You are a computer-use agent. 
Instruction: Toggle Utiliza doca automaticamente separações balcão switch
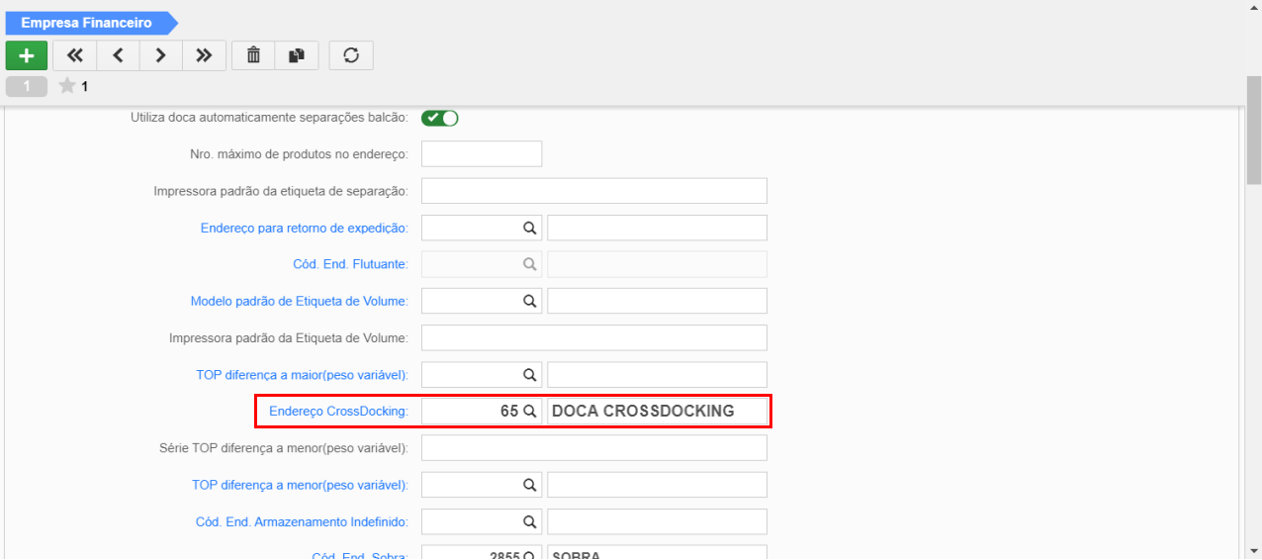point(440,118)
